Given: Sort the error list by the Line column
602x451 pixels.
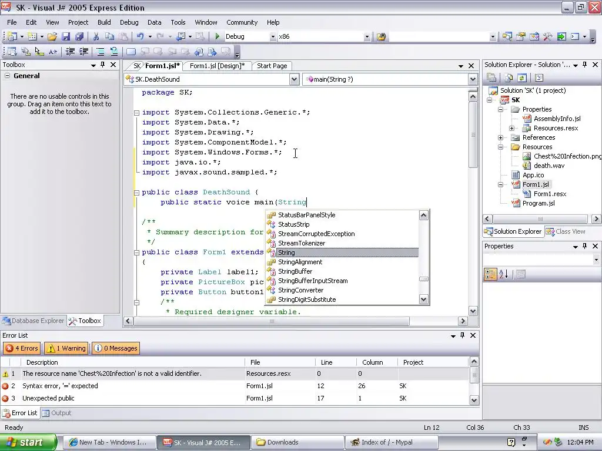Looking at the screenshot, I should coord(336,362).
